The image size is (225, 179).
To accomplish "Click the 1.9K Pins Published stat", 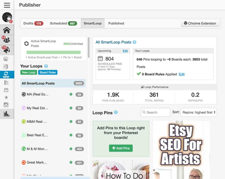I will 113,97.
